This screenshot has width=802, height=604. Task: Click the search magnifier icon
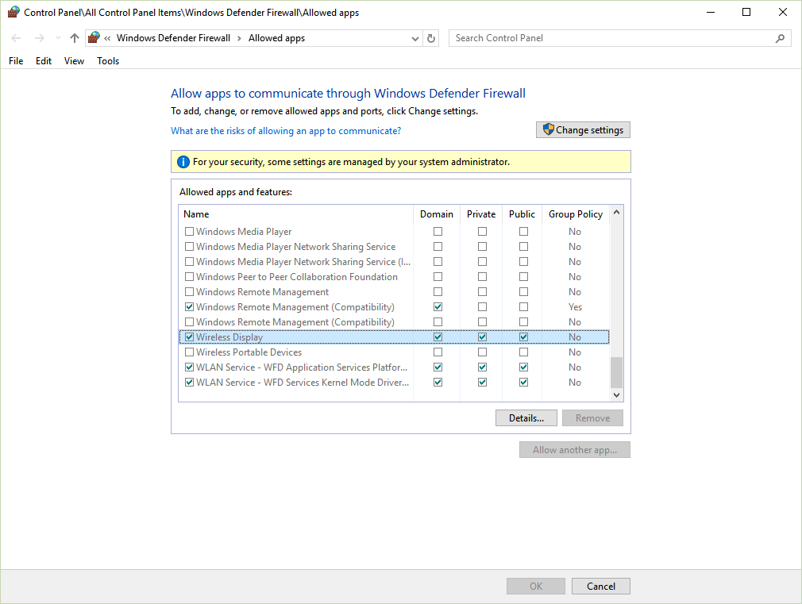[x=780, y=38]
